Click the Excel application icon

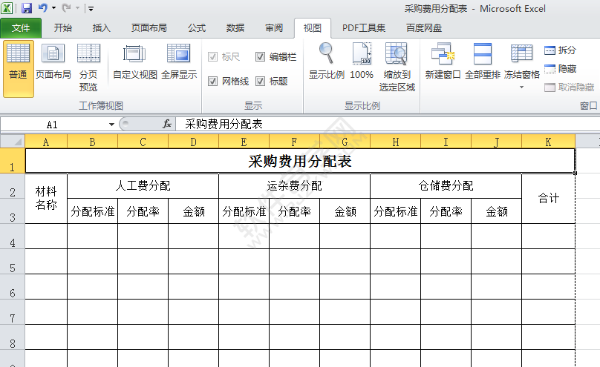(x=7, y=8)
